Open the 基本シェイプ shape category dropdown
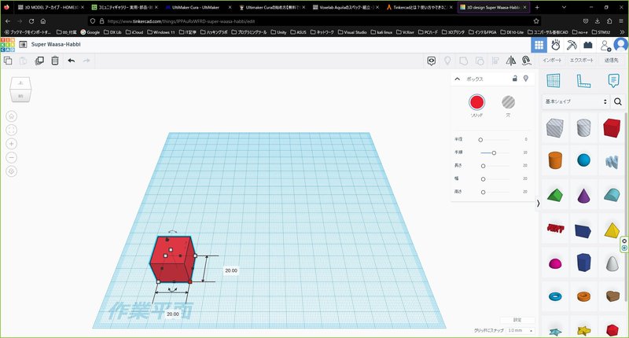This screenshot has width=629, height=338. 576,101
